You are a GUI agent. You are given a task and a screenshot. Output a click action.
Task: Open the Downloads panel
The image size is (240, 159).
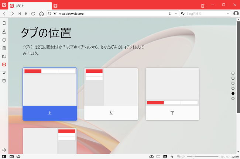4,31
